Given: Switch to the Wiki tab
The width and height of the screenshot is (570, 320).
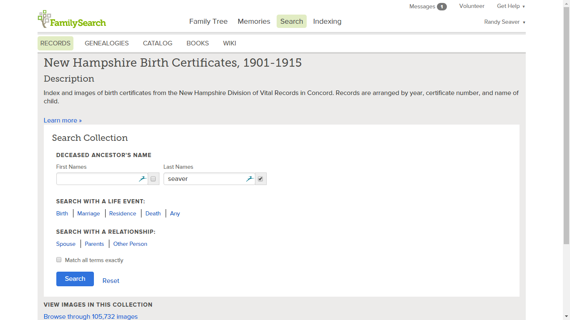Looking at the screenshot, I should [230, 43].
